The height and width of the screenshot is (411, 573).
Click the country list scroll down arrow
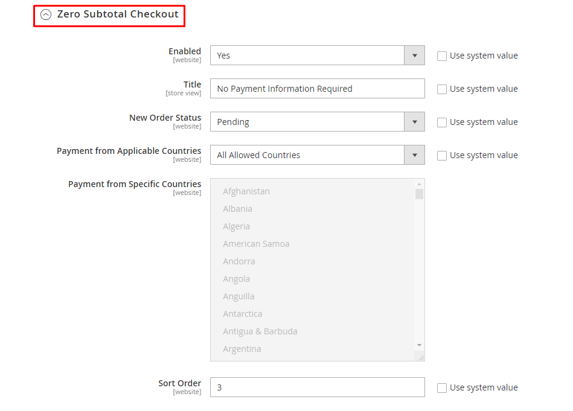point(419,345)
